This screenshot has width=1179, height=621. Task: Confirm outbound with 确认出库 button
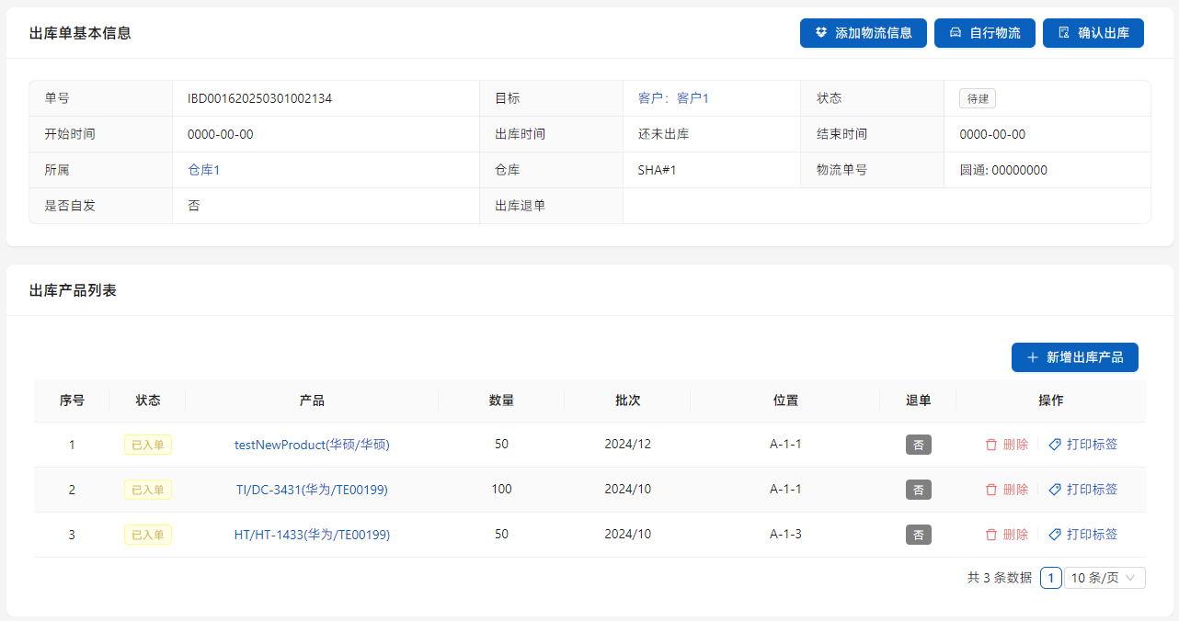1093,33
